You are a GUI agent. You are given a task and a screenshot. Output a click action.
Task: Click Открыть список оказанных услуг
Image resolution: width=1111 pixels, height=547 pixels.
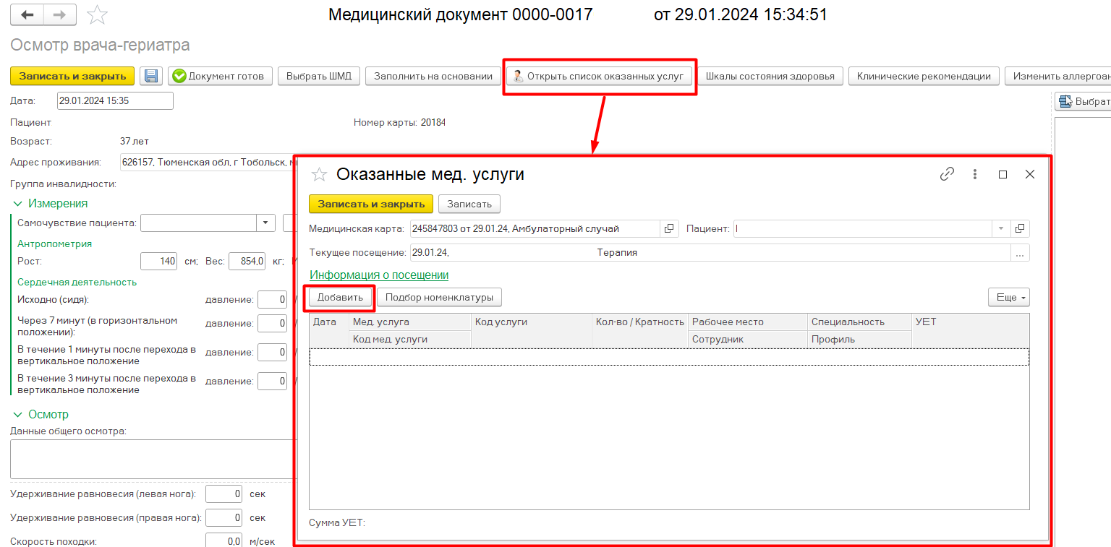[x=599, y=76]
